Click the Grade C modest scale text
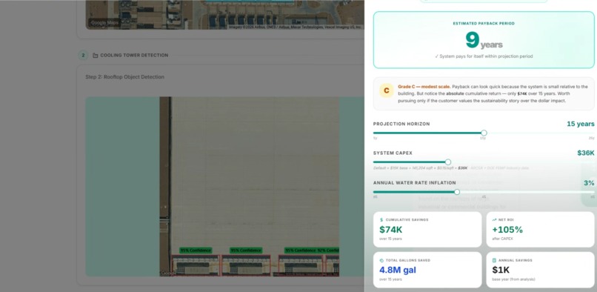 (424, 87)
